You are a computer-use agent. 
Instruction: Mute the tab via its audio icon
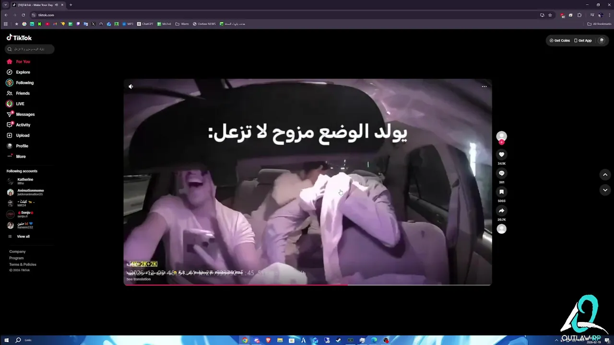pos(57,5)
